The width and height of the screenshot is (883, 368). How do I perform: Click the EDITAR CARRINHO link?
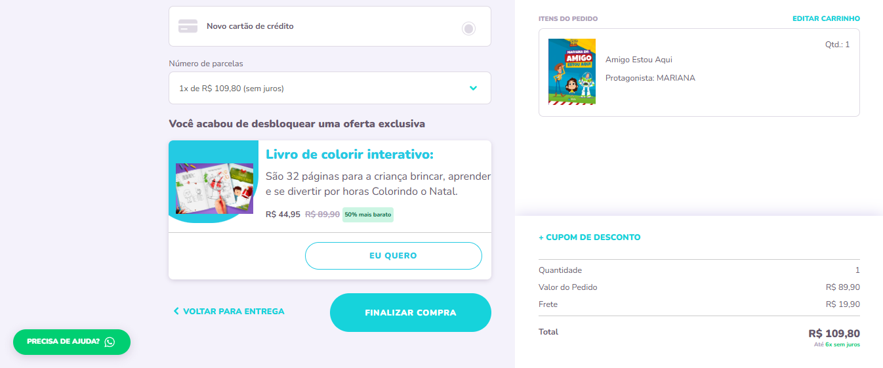click(x=826, y=18)
